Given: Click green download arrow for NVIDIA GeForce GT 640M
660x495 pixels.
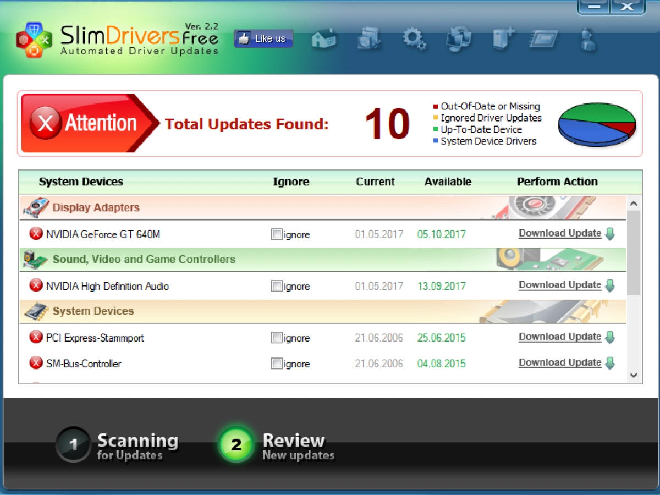Looking at the screenshot, I should [610, 234].
